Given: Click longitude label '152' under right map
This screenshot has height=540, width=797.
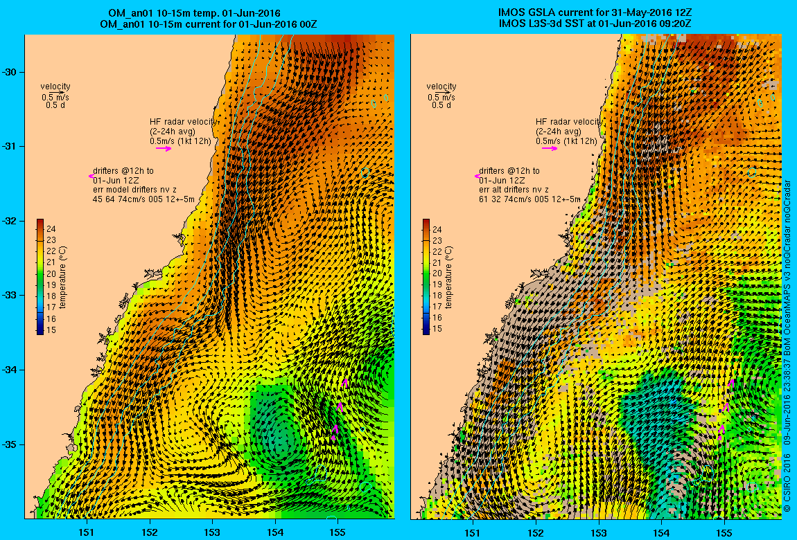Looking at the screenshot, I should (x=535, y=532).
